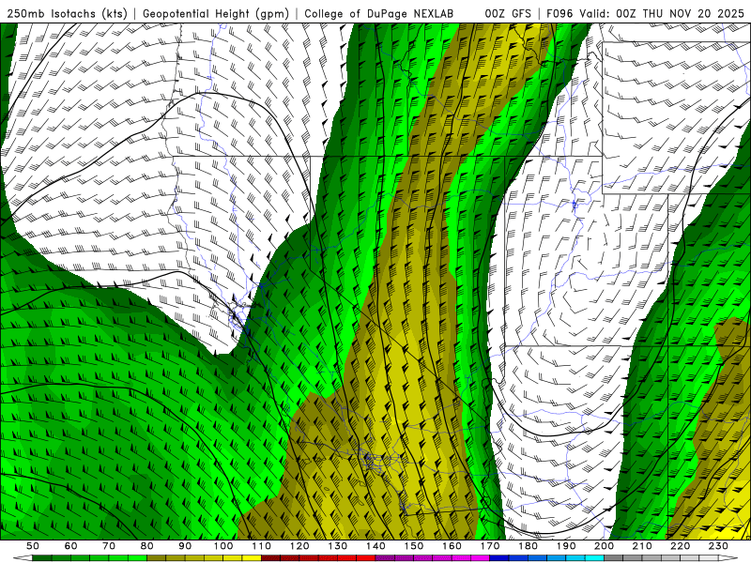Click the 140 knot legend label
The image size is (751, 563).
(375, 546)
